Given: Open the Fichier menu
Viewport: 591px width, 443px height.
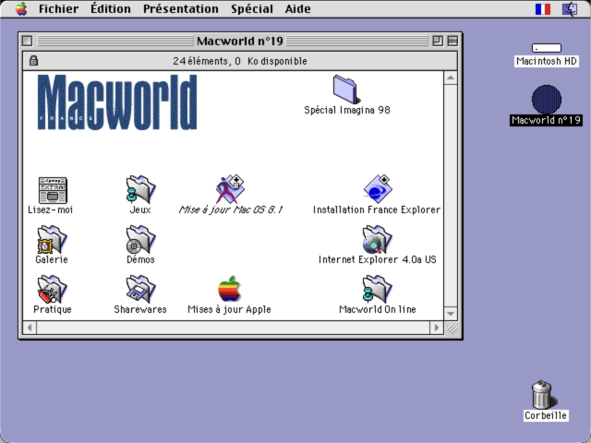Looking at the screenshot, I should coord(58,8).
